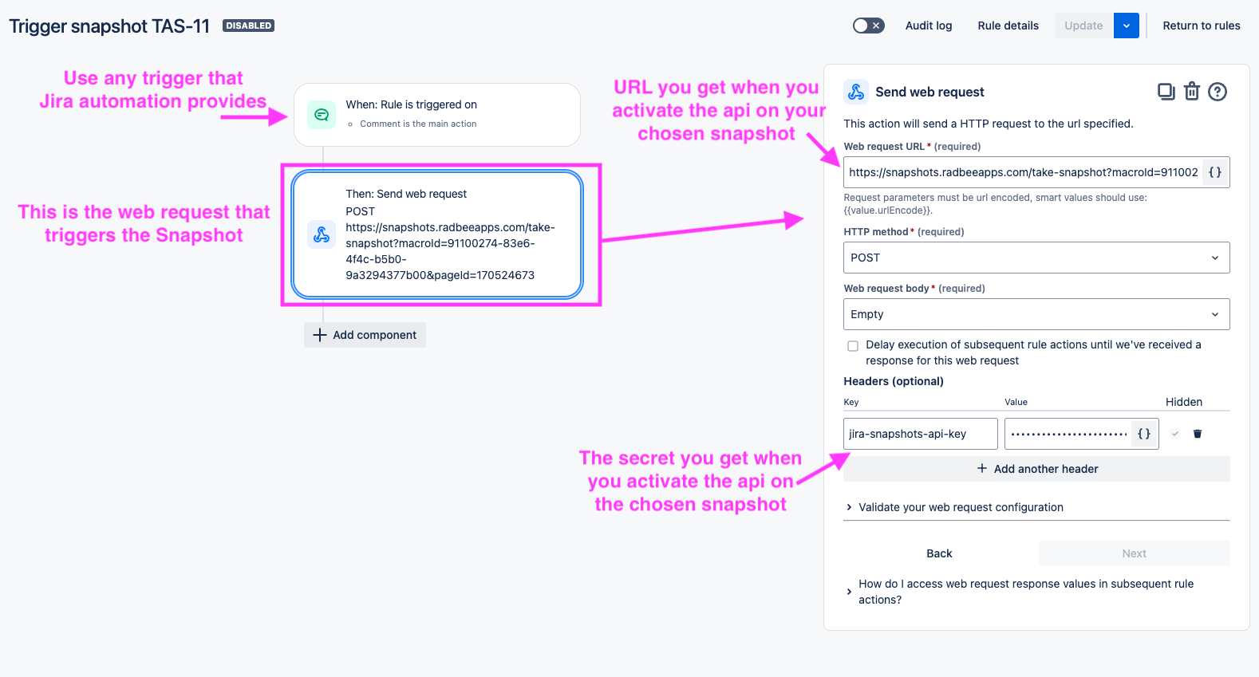Delete the Send web request component
1259x677 pixels.
pyautogui.click(x=1192, y=92)
